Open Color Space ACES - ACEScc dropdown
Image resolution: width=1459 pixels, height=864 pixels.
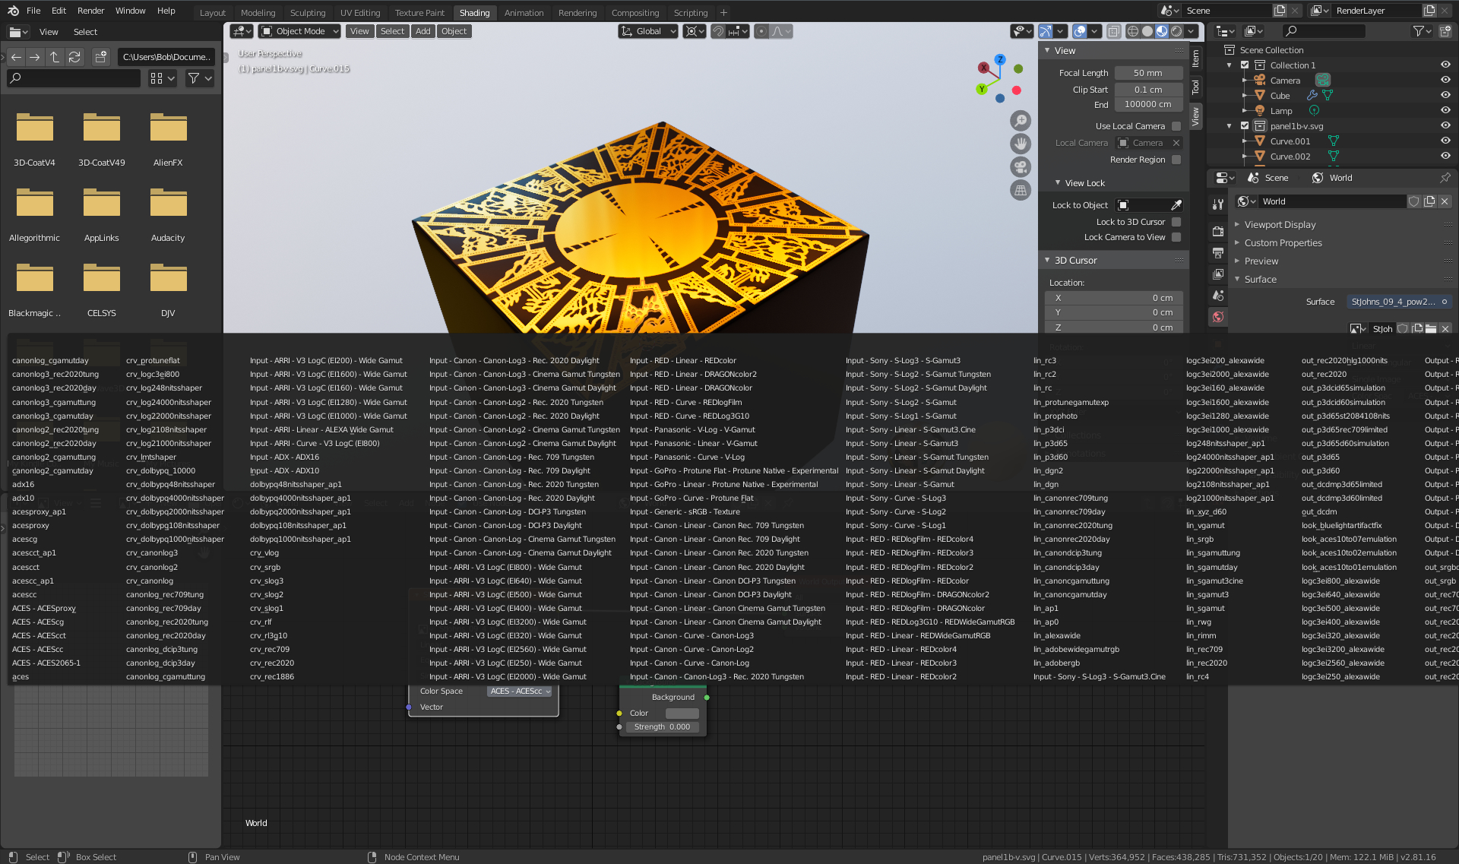pyautogui.click(x=520, y=692)
